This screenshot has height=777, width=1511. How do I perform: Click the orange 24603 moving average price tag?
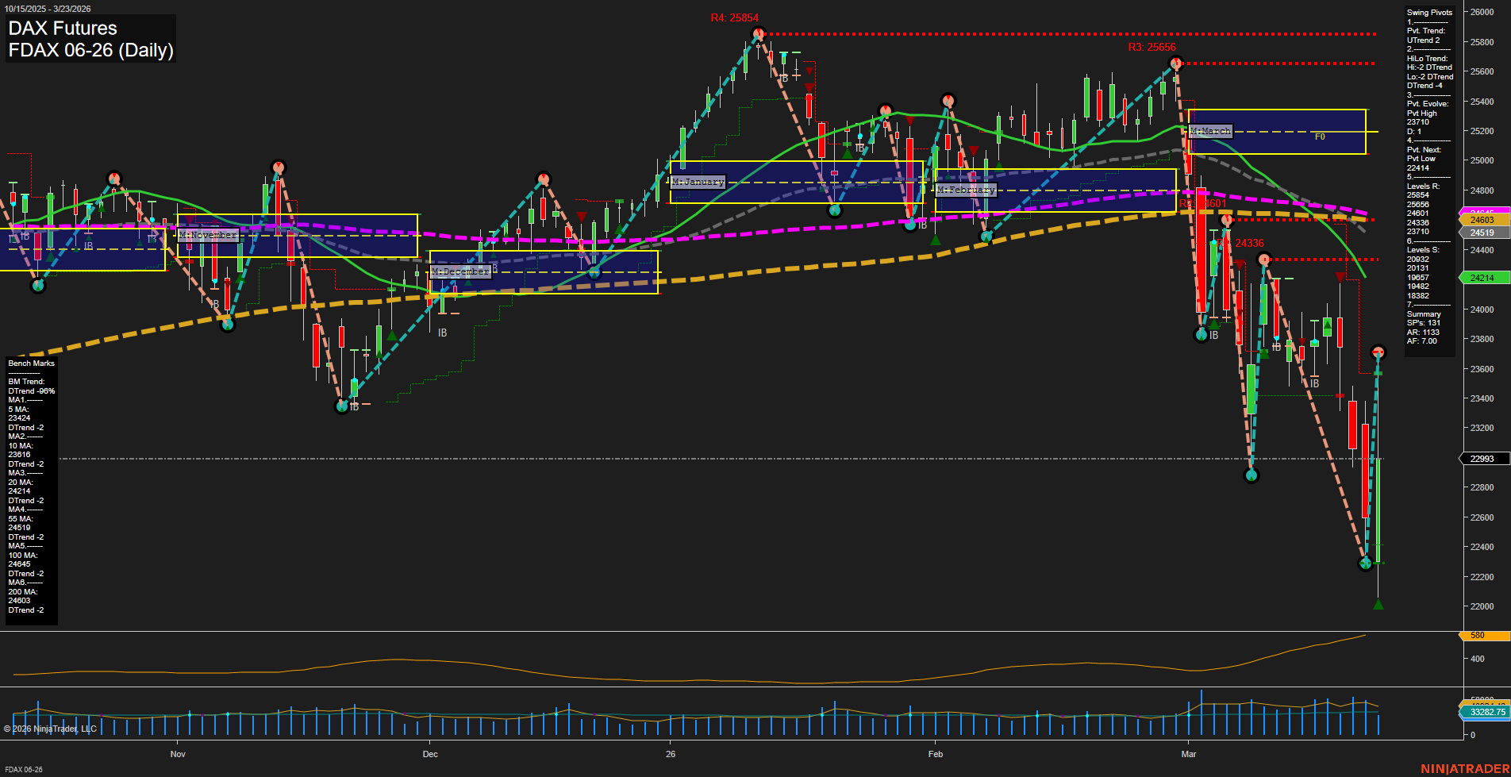coord(1482,221)
